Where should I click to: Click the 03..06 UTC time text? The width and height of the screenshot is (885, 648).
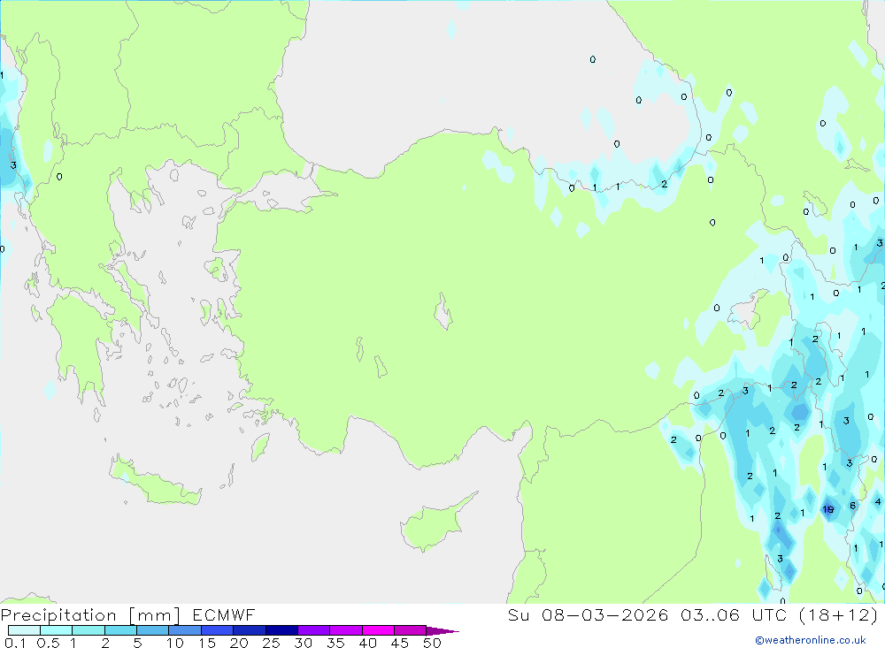coord(710,614)
